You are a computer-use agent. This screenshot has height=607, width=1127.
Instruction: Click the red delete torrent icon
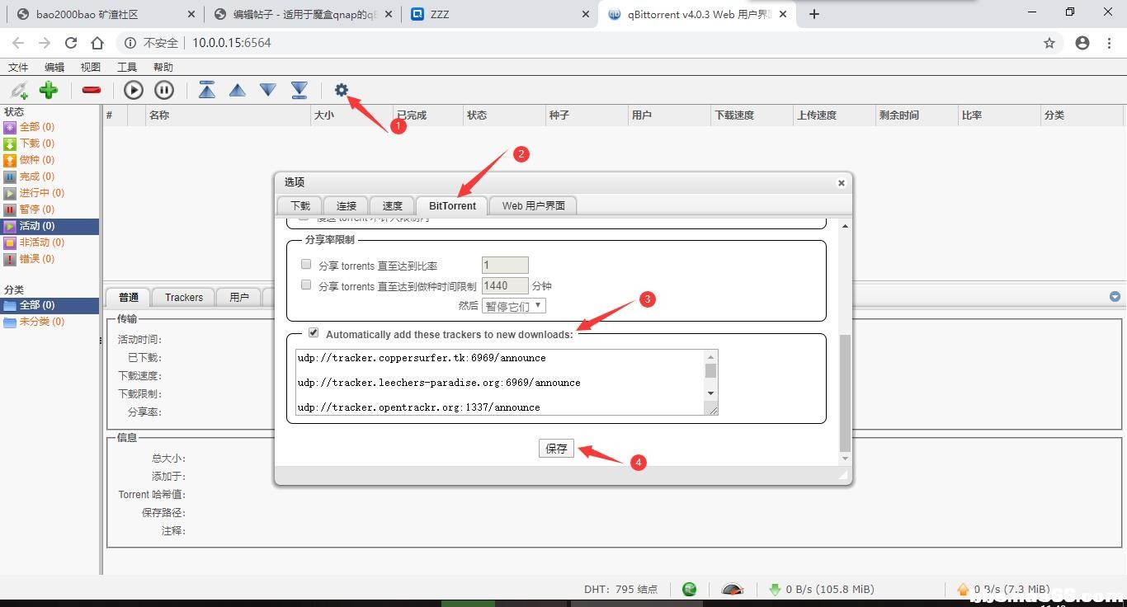click(92, 90)
